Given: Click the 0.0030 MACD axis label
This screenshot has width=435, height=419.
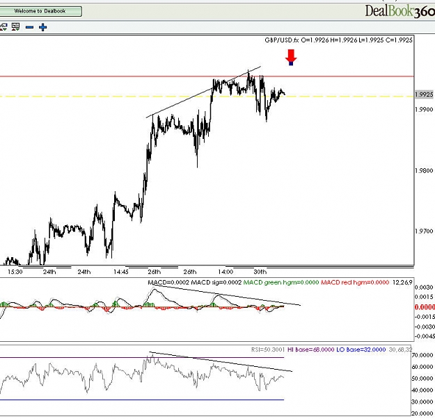Looking at the screenshot, I should click(x=424, y=288).
